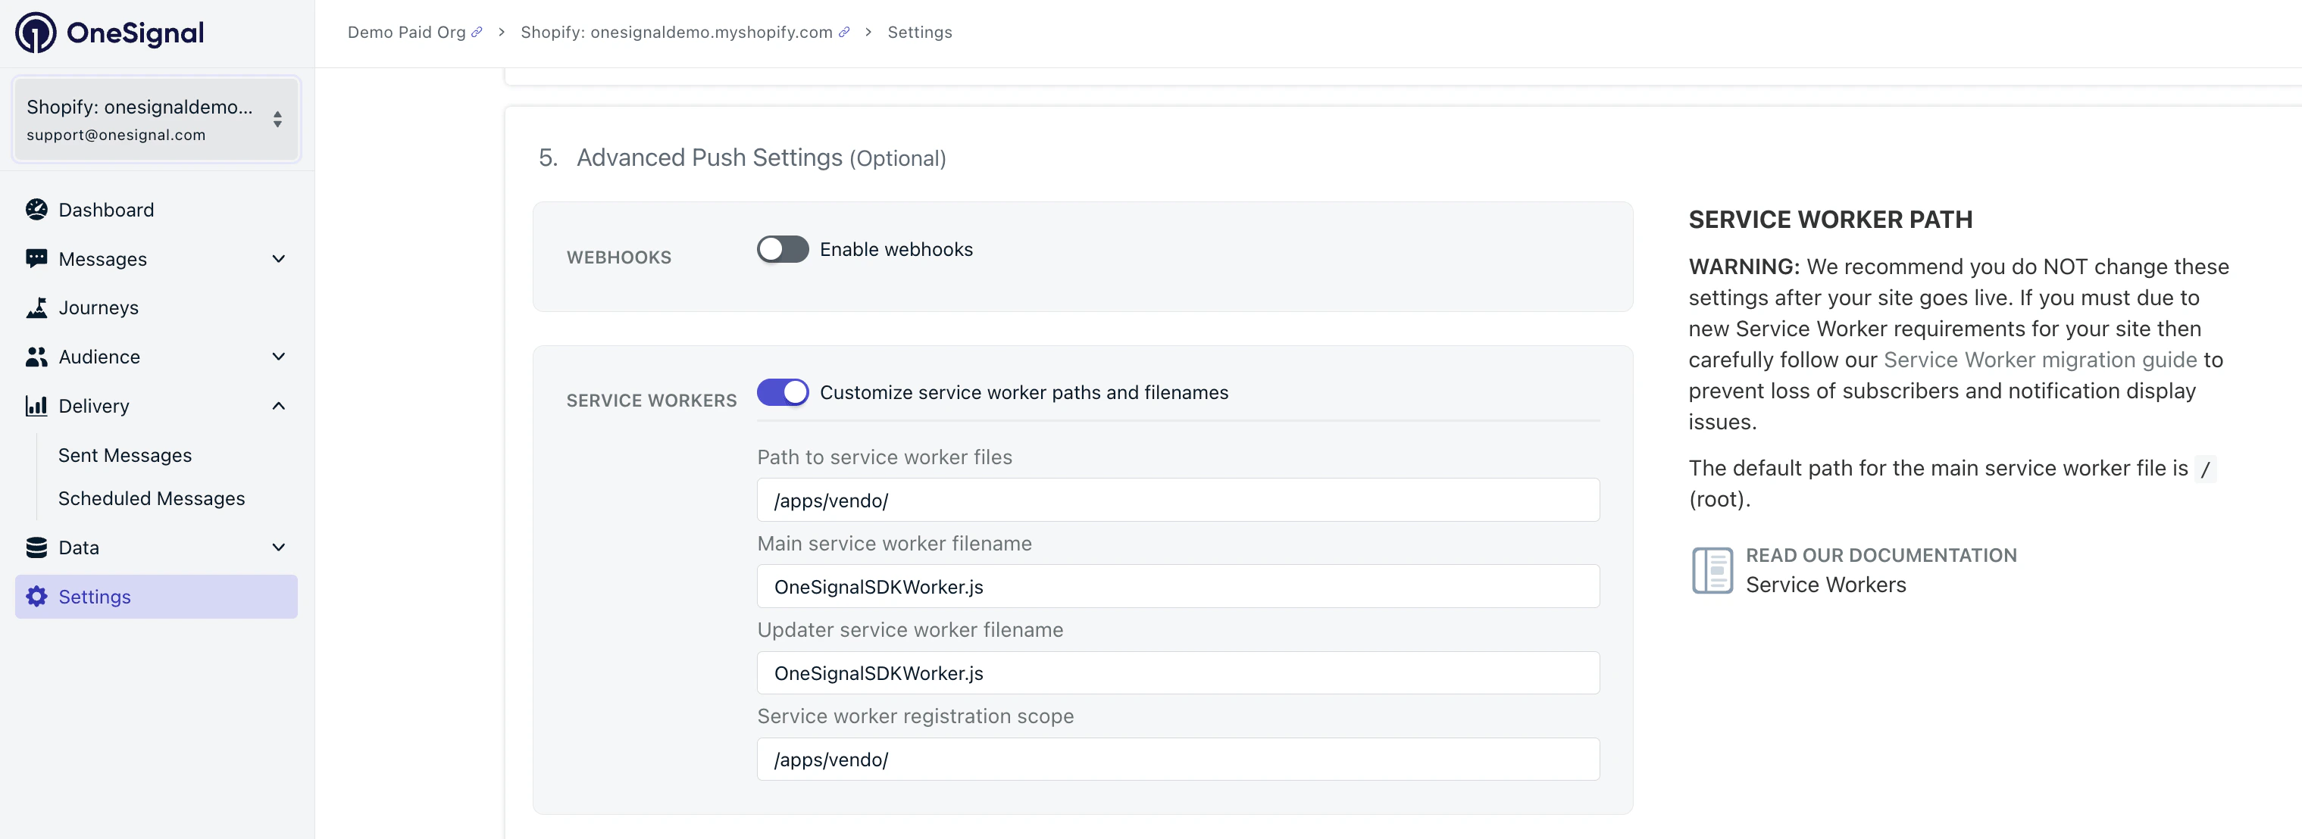Screen dimensions: 2302x839
Task: Collapse the Delivery section chevron
Action: click(278, 405)
